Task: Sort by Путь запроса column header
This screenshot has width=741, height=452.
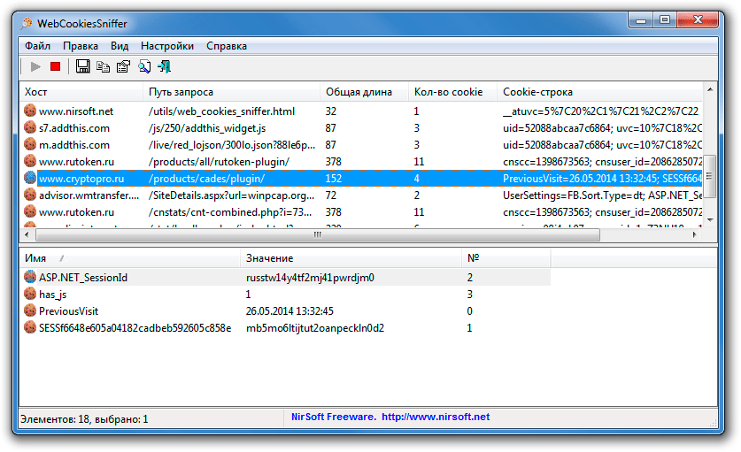Action: (x=231, y=92)
